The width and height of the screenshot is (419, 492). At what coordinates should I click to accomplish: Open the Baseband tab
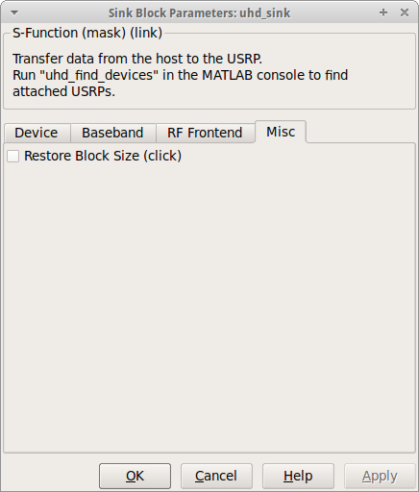click(113, 133)
